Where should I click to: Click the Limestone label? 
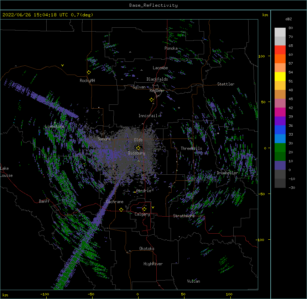pyautogui.click(x=54, y=126)
